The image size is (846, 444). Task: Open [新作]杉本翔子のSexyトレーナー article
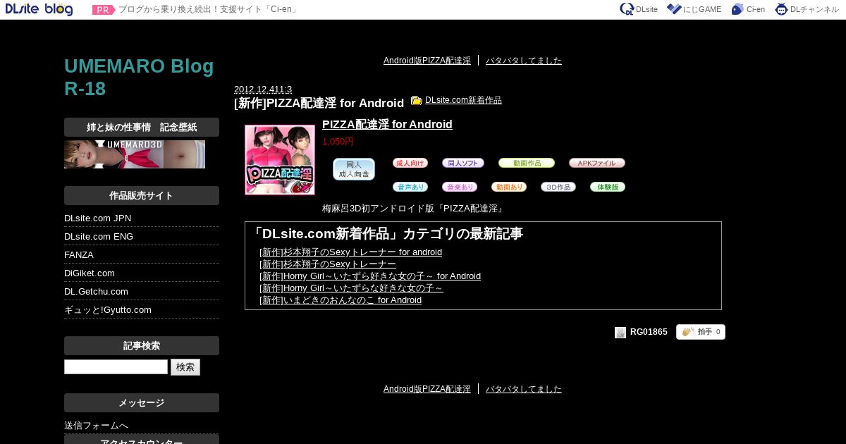328,264
